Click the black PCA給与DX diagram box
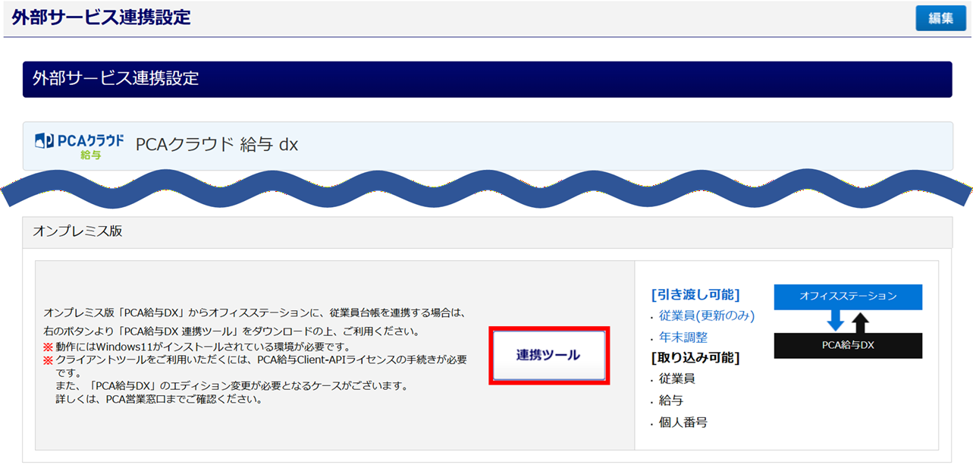This screenshot has width=973, height=468. point(848,345)
